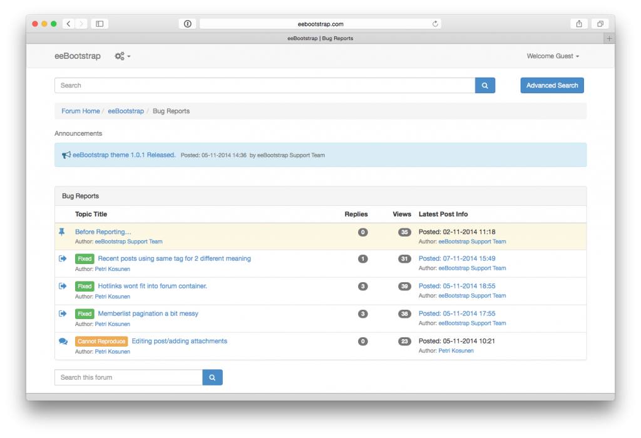Open author Petri Kosunen under Memberlist topic
641x438 pixels.
113,324
